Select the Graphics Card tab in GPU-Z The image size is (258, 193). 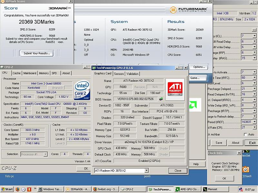click(x=103, y=73)
